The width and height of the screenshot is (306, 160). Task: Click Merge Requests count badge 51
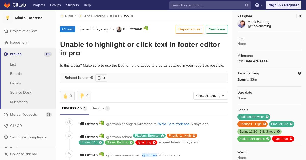coord(49,115)
